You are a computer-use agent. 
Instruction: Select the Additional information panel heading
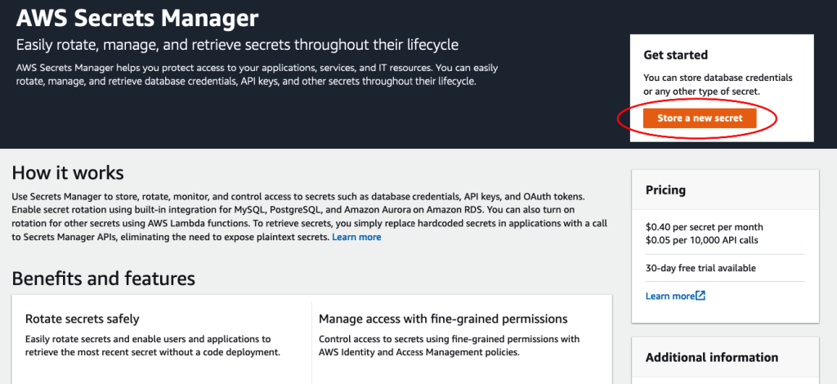coord(711,357)
